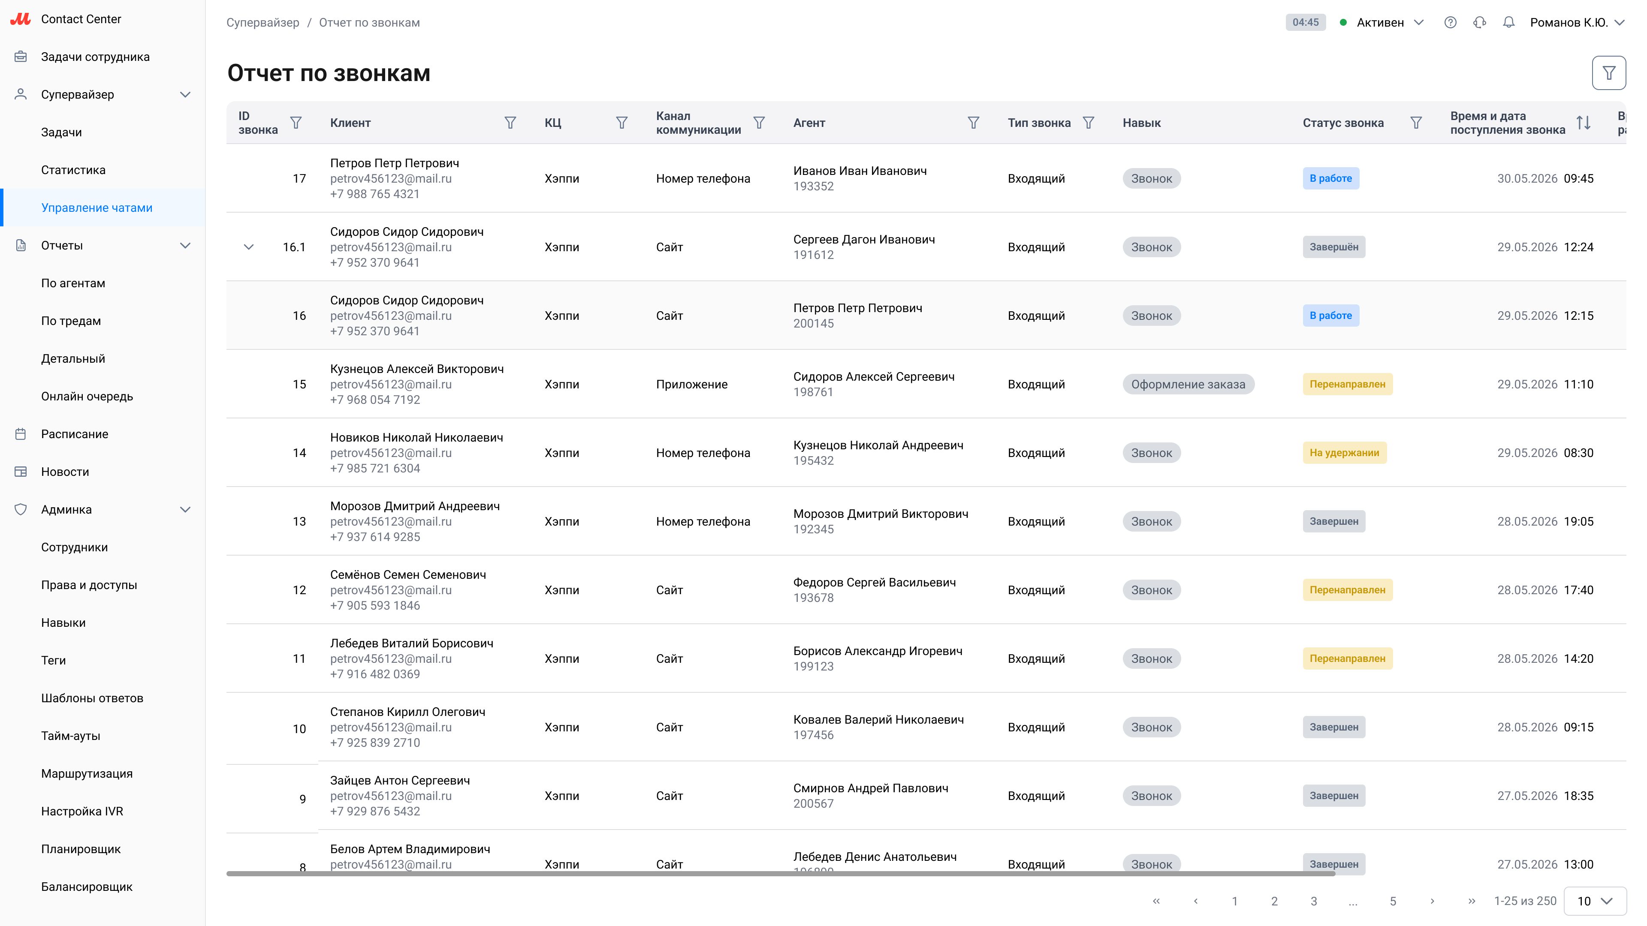Open the notifications bell
The width and height of the screenshot is (1647, 926).
click(x=1509, y=22)
